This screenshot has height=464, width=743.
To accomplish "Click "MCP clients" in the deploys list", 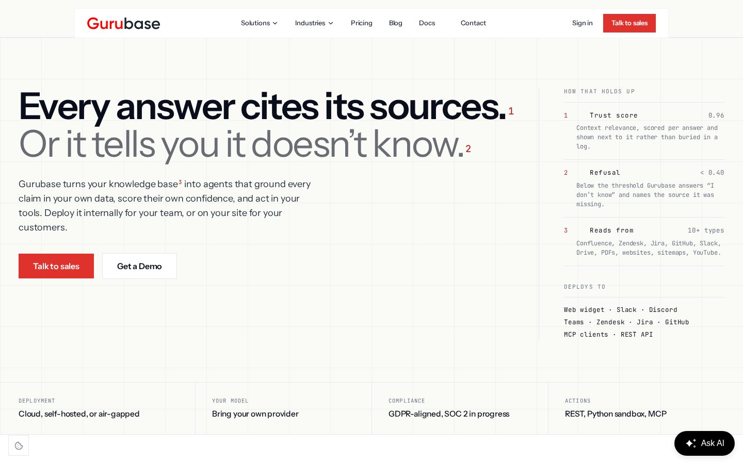I will [x=586, y=335].
